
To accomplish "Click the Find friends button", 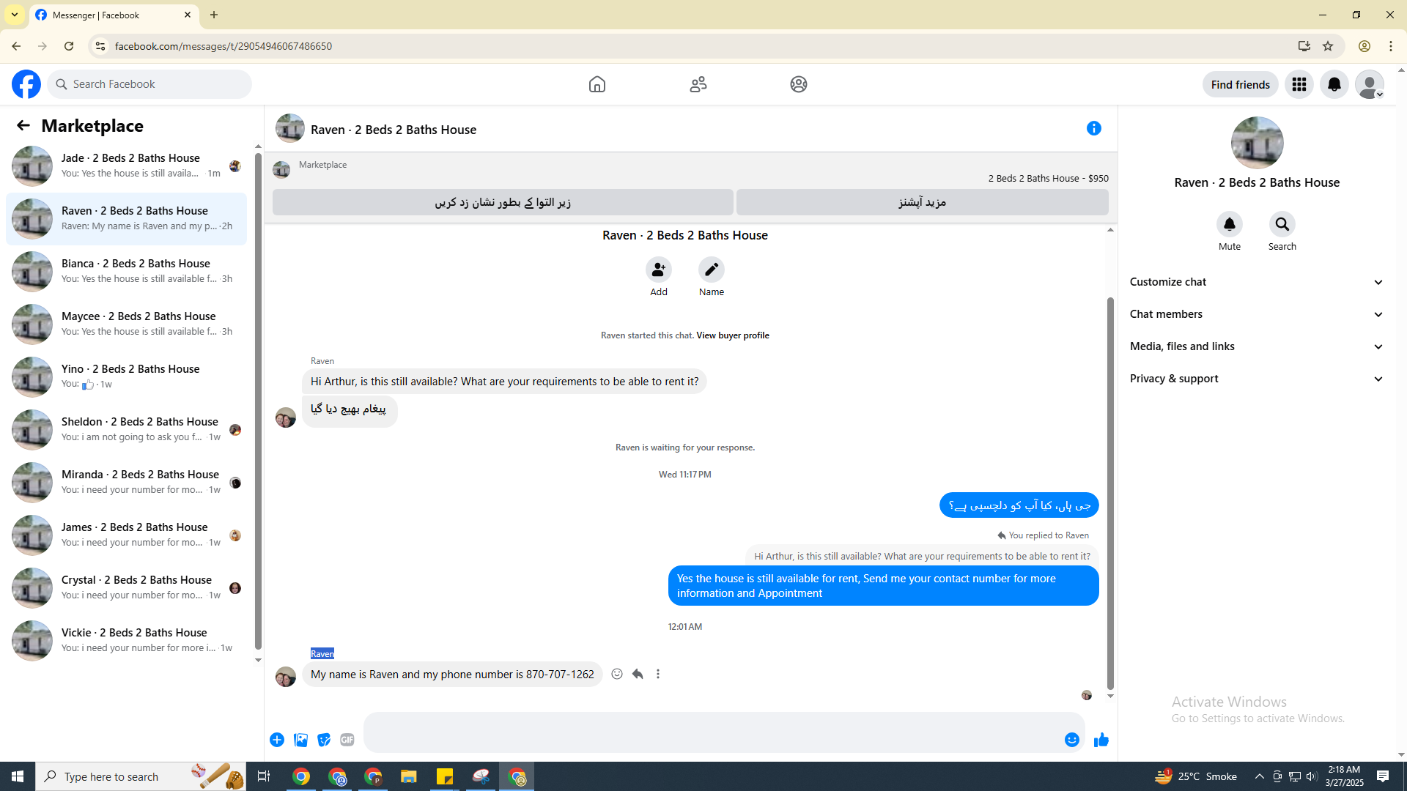I will point(1240,84).
